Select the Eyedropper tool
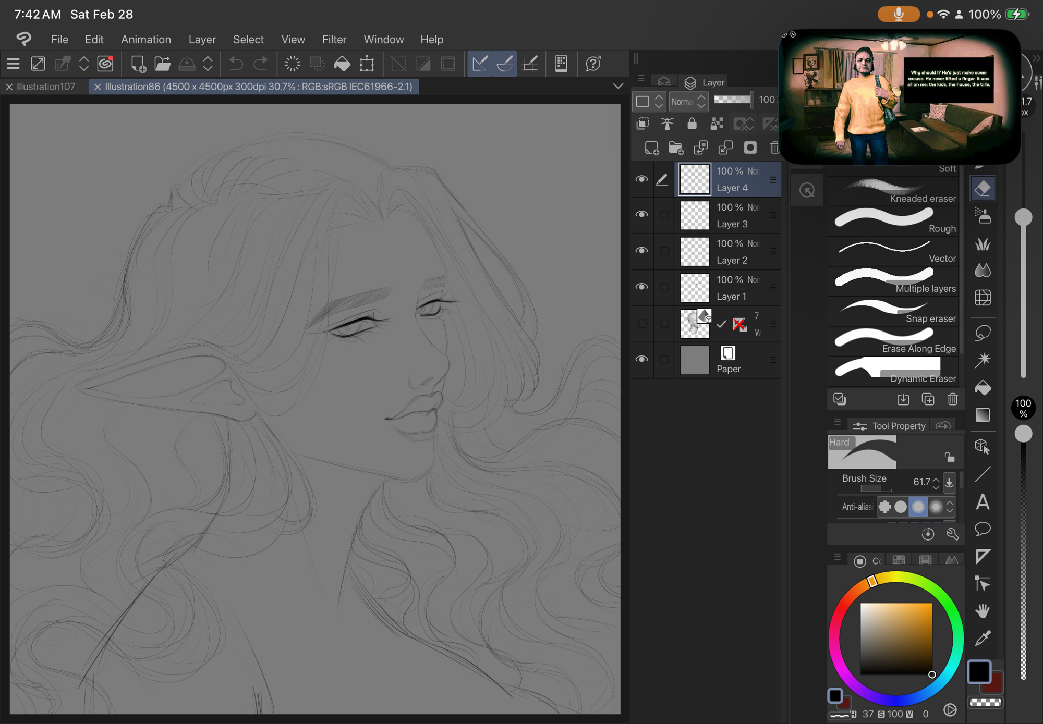Screen dimensions: 1043x724 click(983, 637)
